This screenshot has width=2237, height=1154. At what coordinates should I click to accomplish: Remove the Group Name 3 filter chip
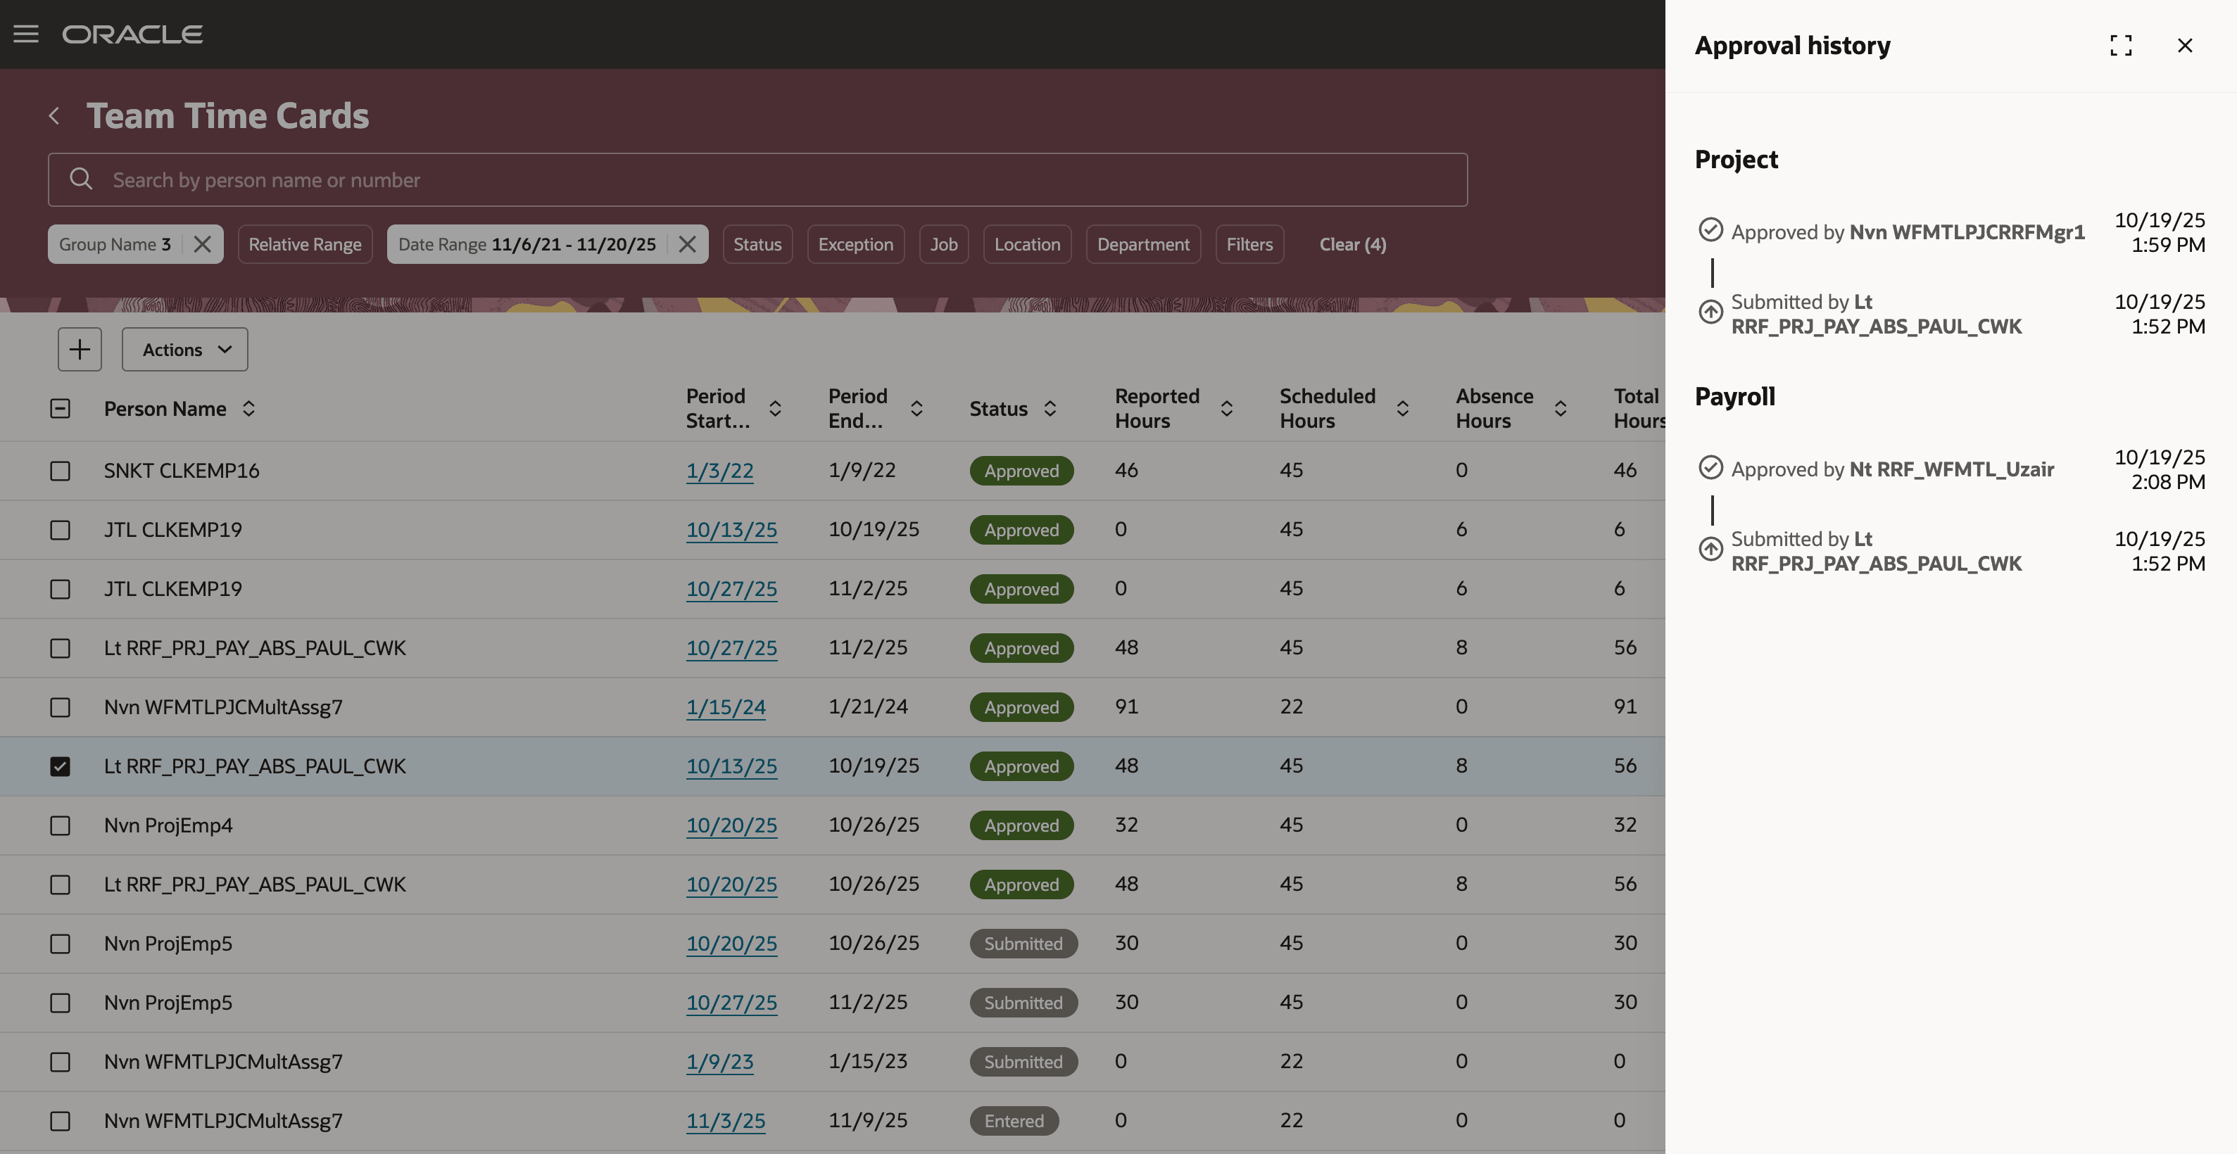coord(202,244)
